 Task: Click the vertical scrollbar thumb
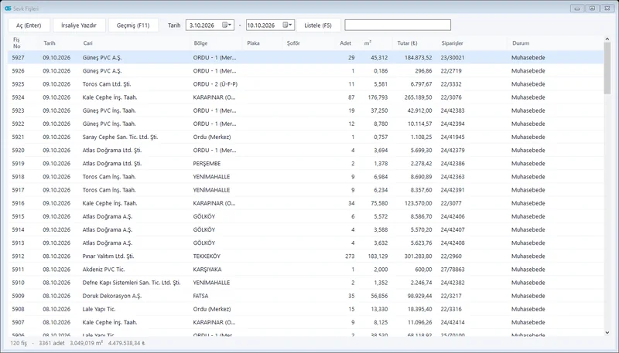click(607, 68)
